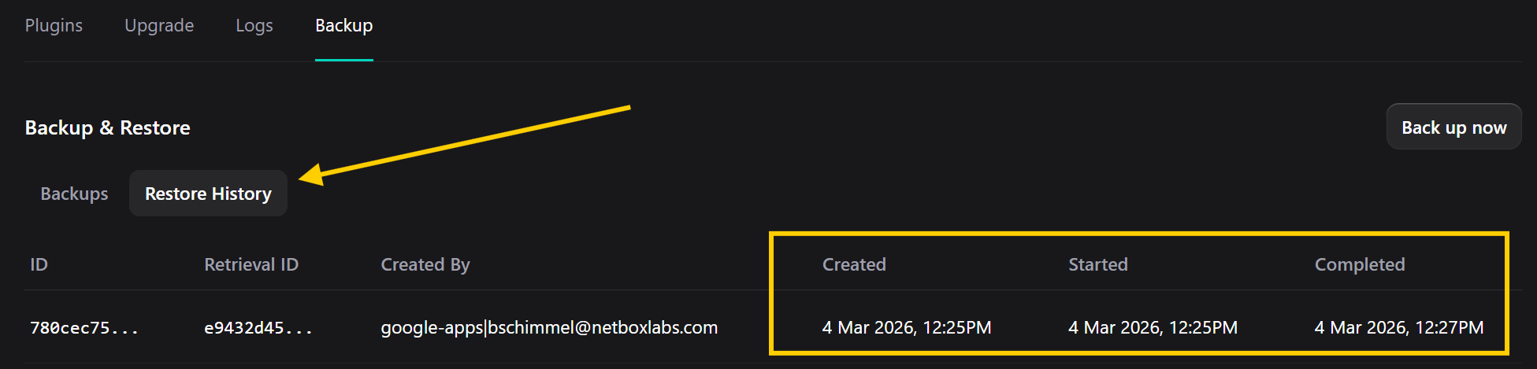Screen dimensions: 1537x369
Task: Click the Started time 12:25PM cell
Action: pyautogui.click(x=1153, y=327)
